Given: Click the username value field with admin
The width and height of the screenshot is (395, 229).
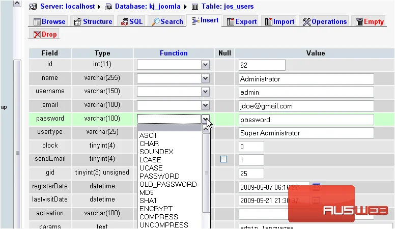Looking at the screenshot, I should pyautogui.click(x=306, y=93).
